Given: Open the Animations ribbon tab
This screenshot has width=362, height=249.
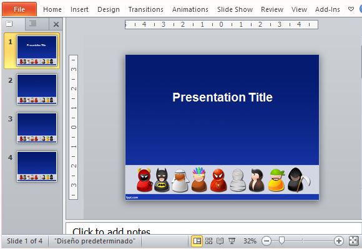Looking at the screenshot, I should (190, 9).
